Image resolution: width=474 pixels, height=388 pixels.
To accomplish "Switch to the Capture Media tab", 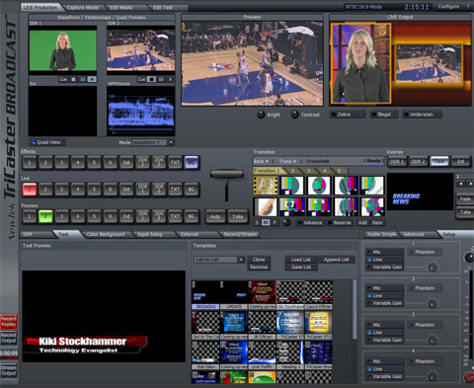I will coord(83,7).
